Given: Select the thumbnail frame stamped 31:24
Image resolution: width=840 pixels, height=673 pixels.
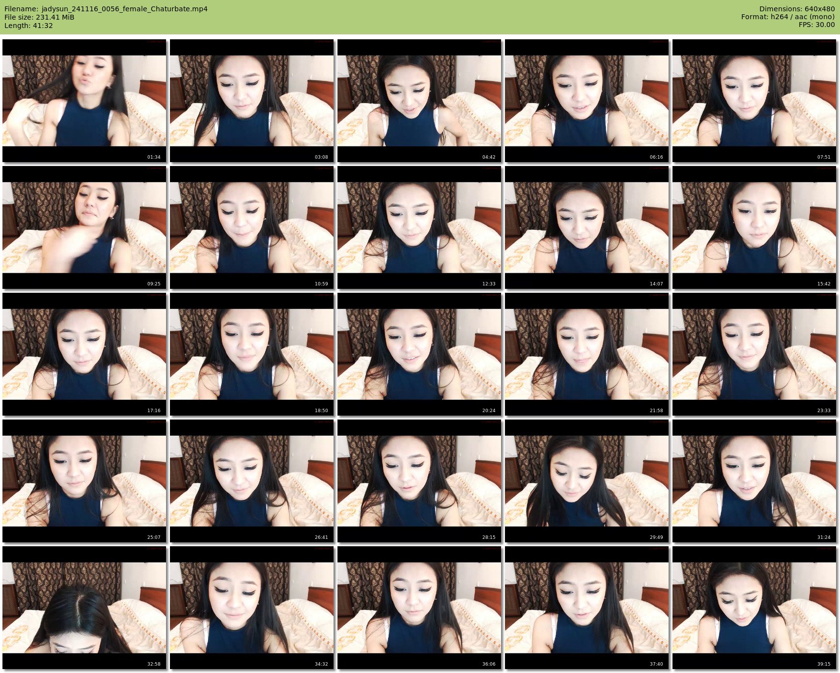Looking at the screenshot, I should (x=755, y=481).
